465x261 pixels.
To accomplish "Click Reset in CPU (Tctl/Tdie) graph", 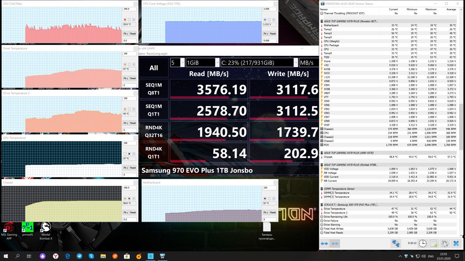I will coord(133,33).
